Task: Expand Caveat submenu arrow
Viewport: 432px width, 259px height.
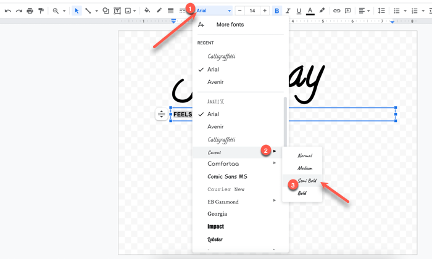Action: (x=275, y=151)
